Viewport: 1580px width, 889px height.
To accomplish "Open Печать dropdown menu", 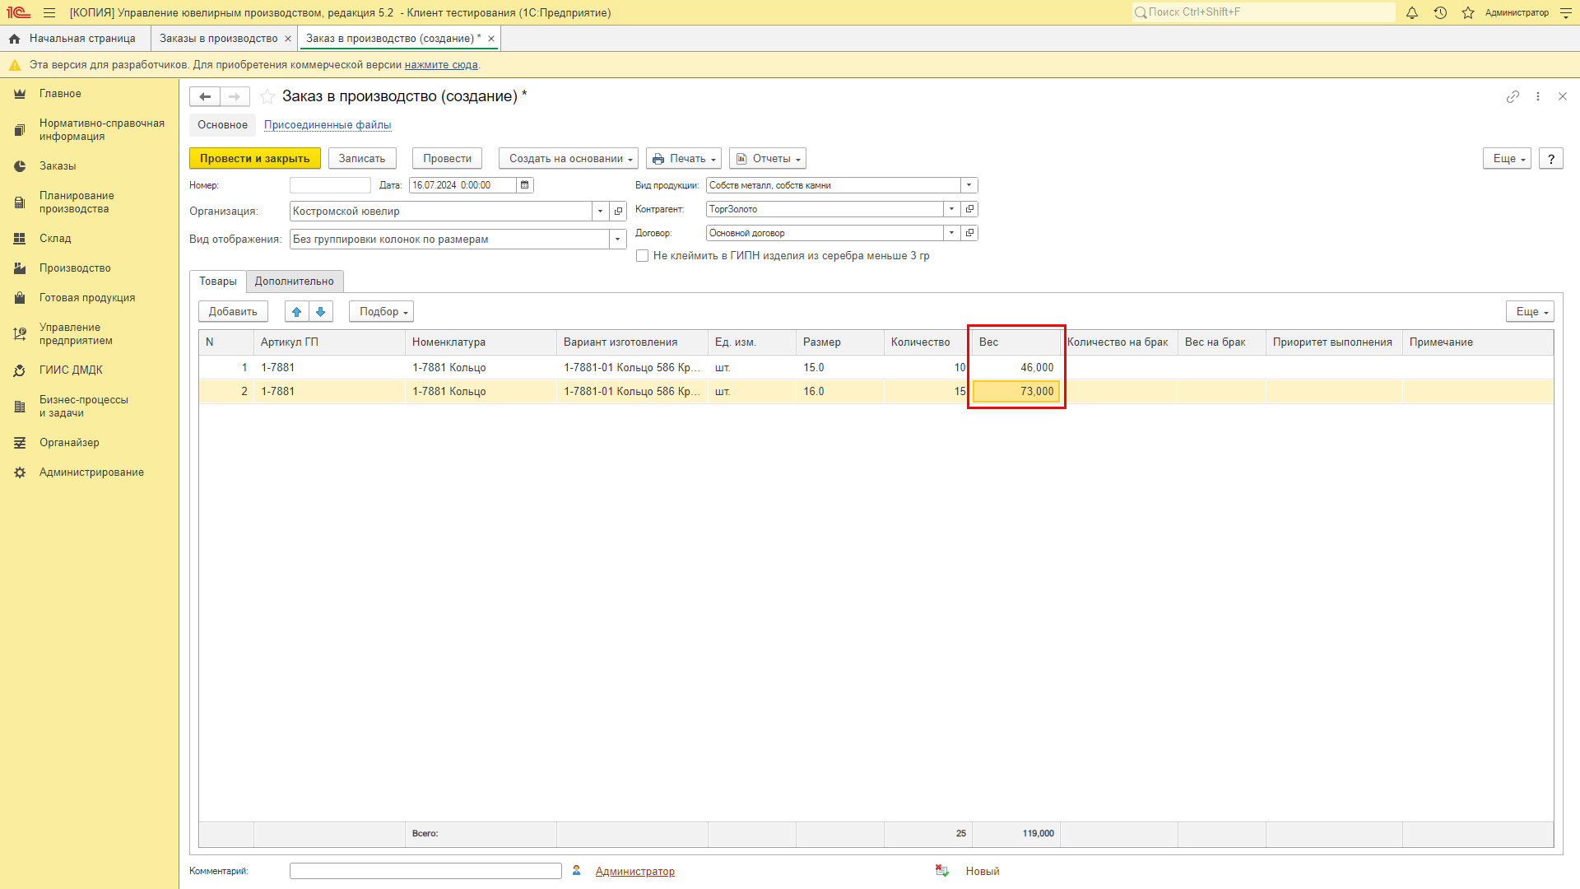I will pos(684,158).
